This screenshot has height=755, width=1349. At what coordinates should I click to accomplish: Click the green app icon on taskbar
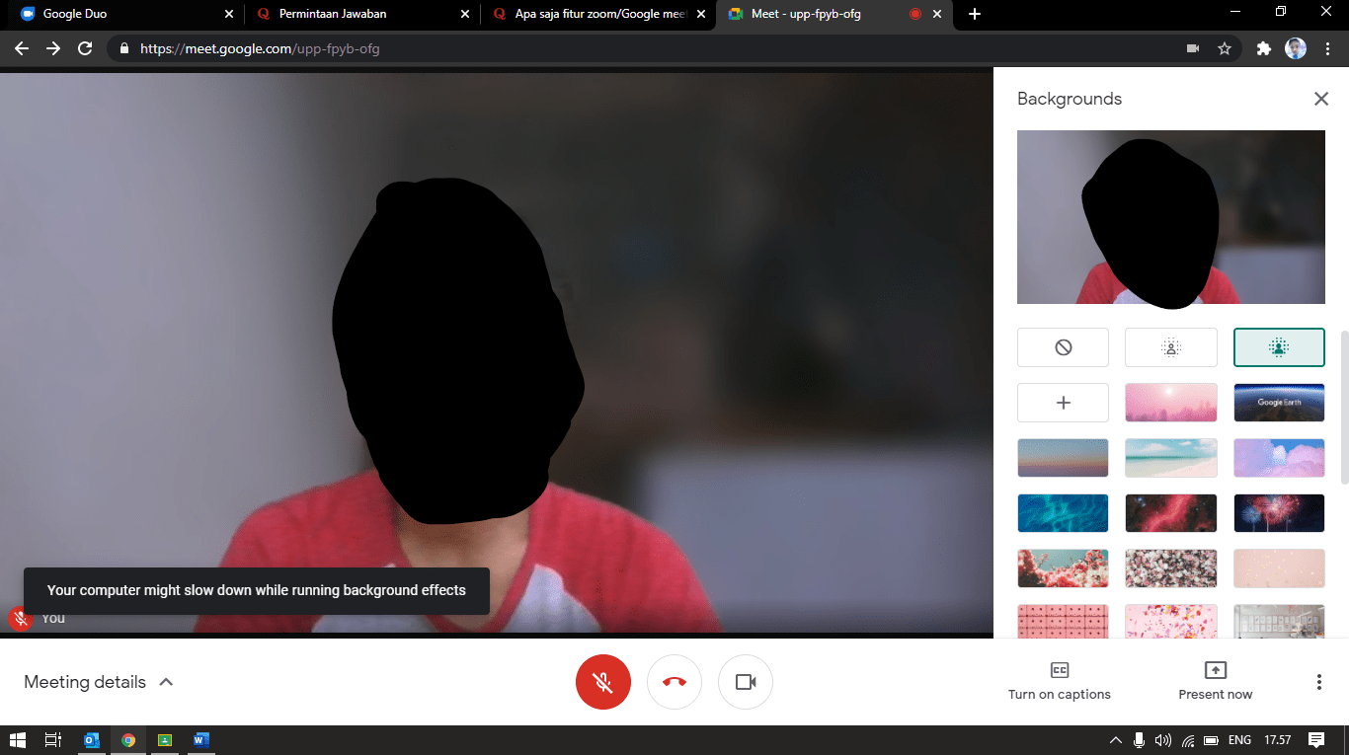tap(165, 740)
